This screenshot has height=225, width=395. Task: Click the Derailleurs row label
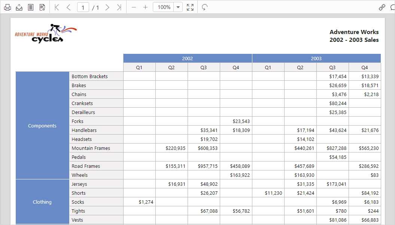83,112
